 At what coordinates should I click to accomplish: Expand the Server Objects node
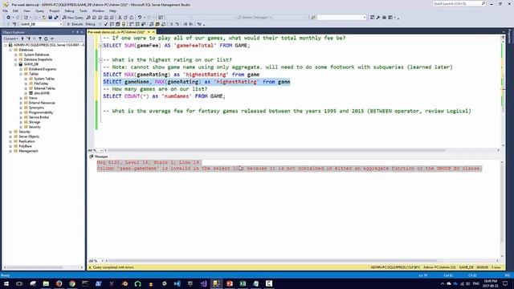click(x=10, y=136)
